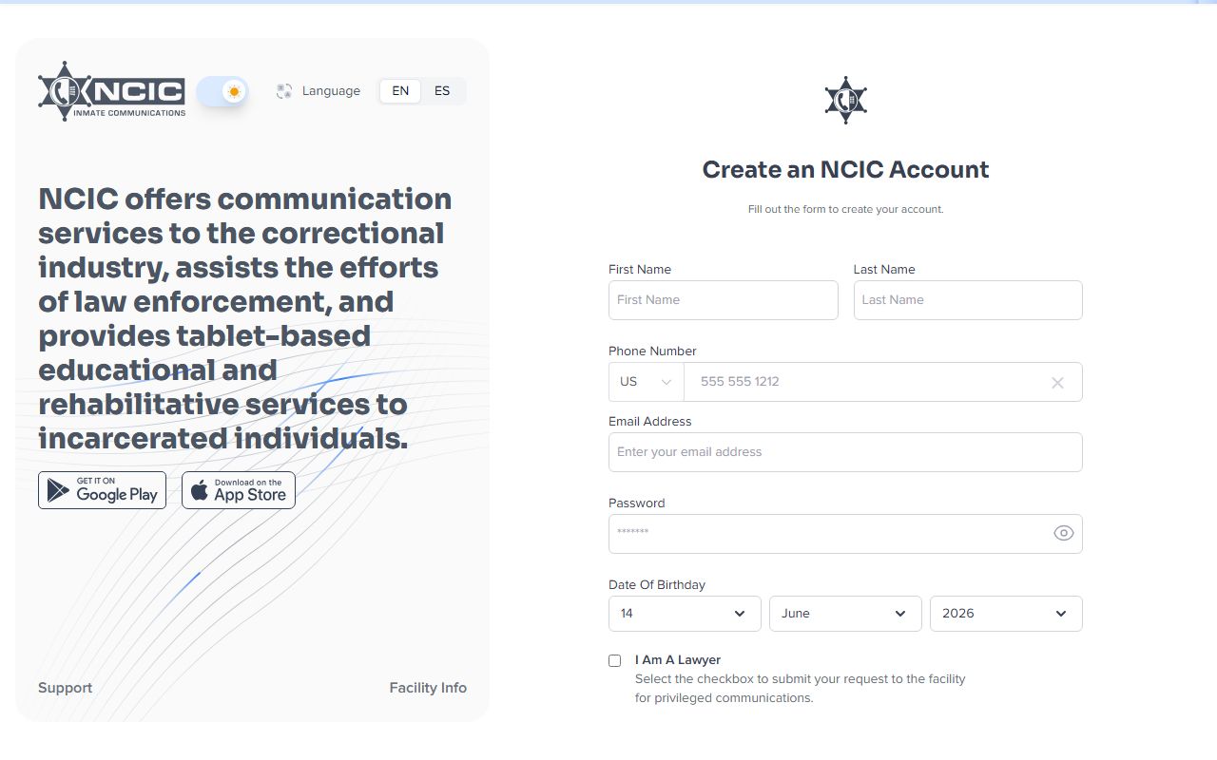Viewport: 1217px width, 760px height.
Task: Open the App Store download badge
Action: tap(239, 490)
